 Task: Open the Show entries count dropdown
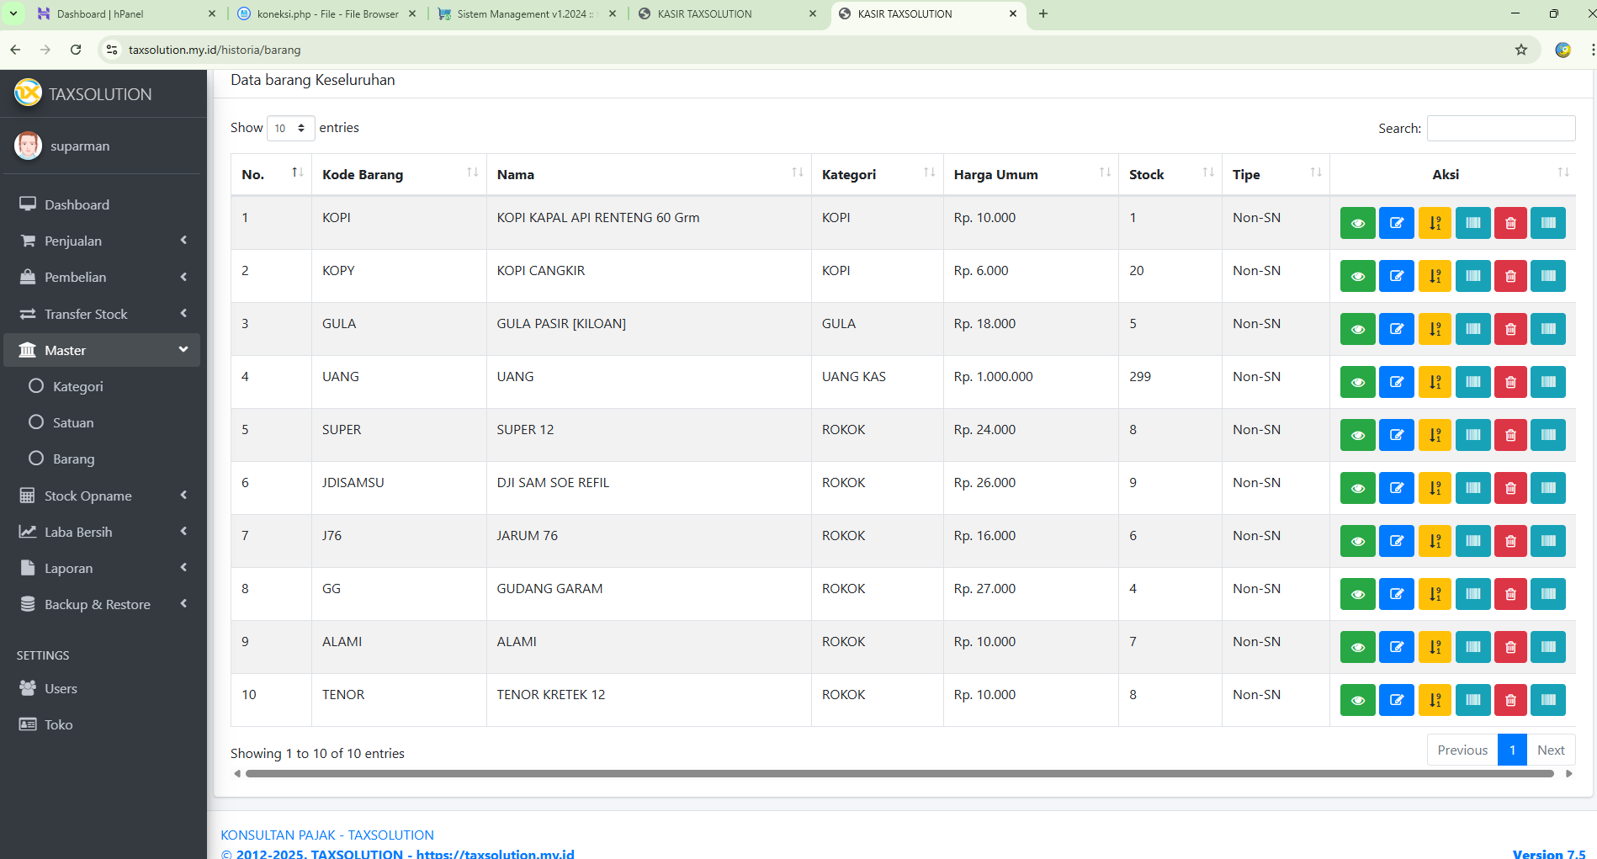[x=290, y=128]
